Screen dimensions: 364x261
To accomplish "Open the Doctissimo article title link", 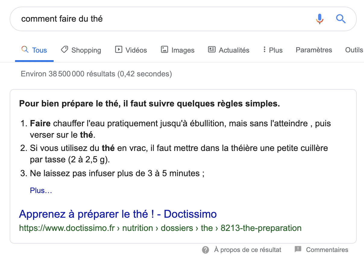I will click(118, 214).
